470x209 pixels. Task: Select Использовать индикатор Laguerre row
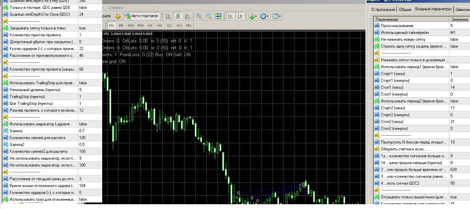pos(52,124)
